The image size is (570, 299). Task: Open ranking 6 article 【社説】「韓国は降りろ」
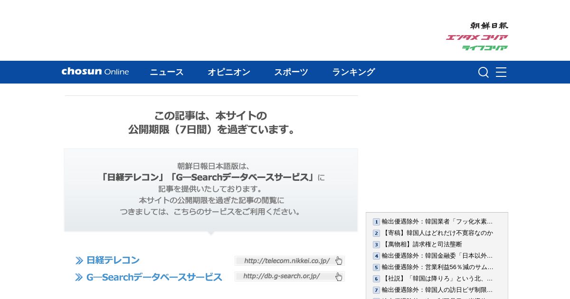coord(437,279)
